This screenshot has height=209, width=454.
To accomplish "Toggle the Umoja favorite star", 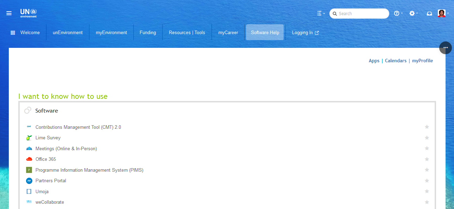I will click(427, 191).
